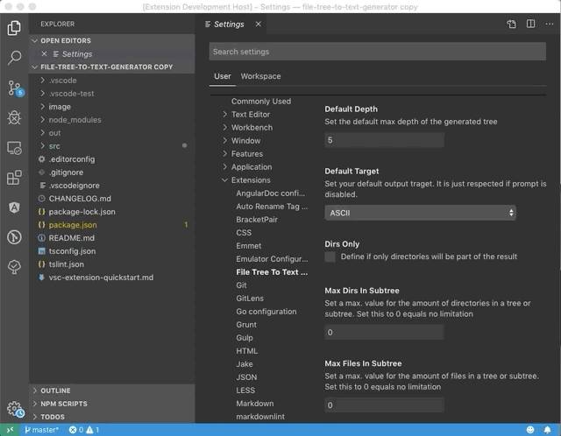This screenshot has height=436, width=561.
Task: Close Settings in Open Editors list
Action: point(44,54)
